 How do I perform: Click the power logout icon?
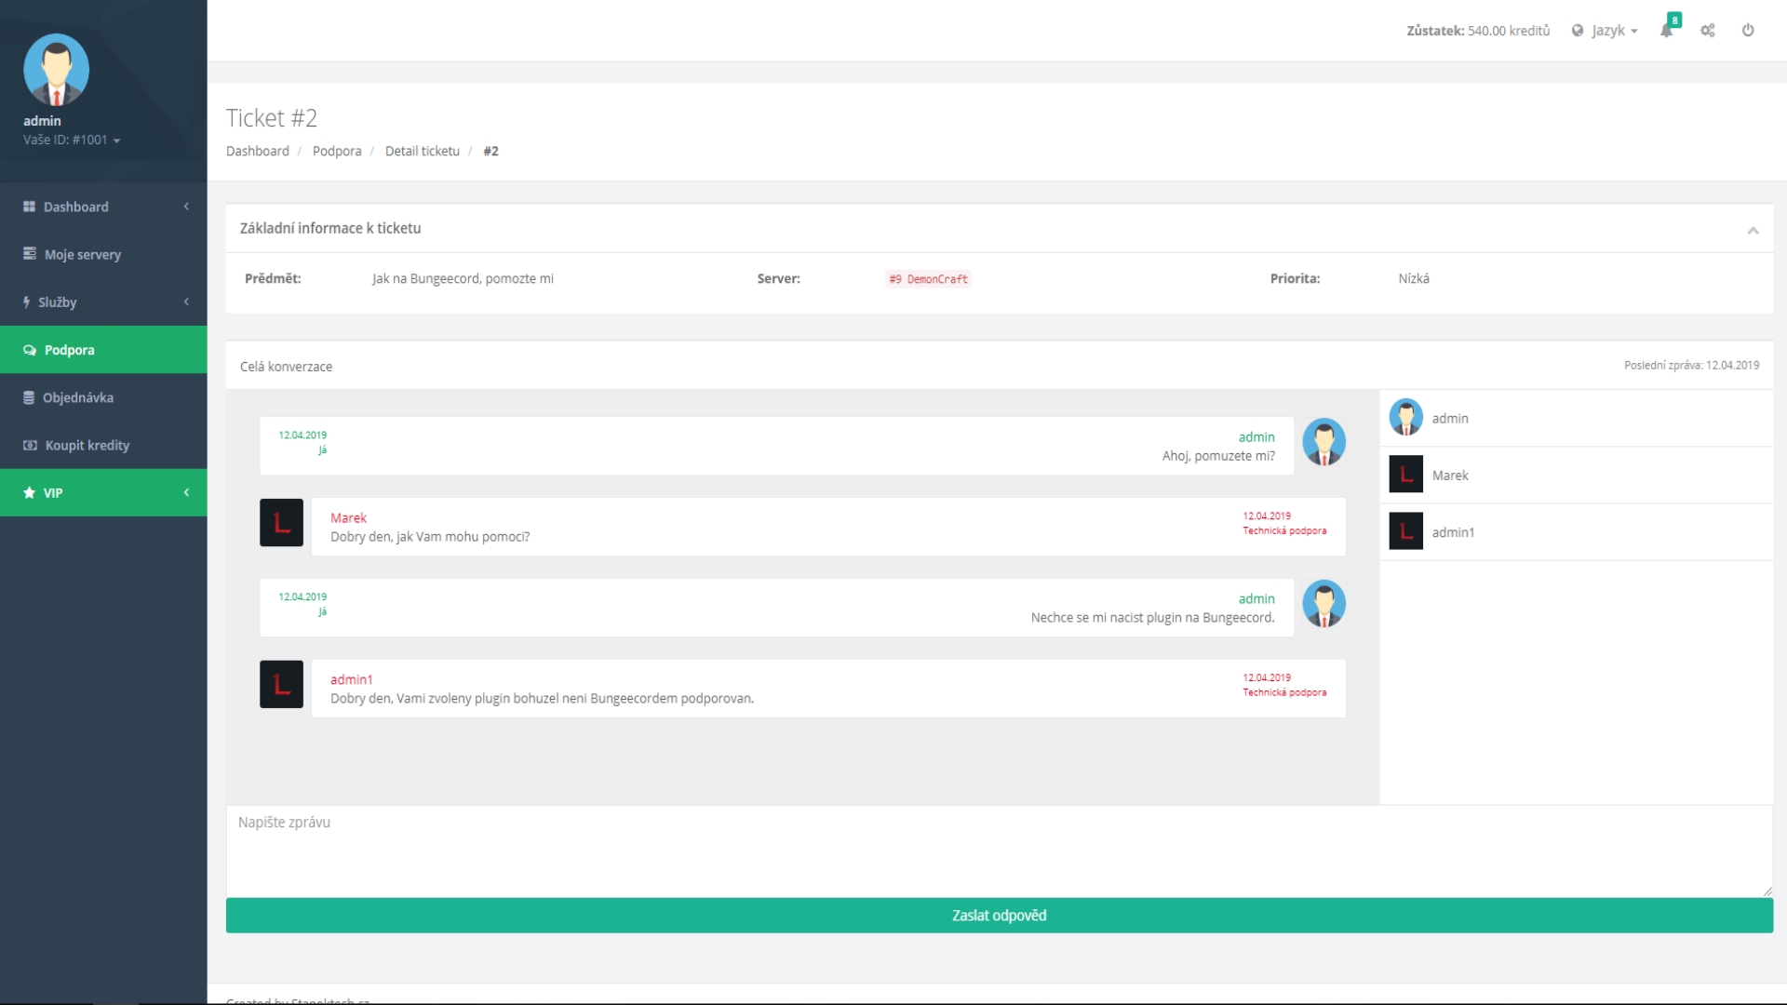click(x=1748, y=31)
